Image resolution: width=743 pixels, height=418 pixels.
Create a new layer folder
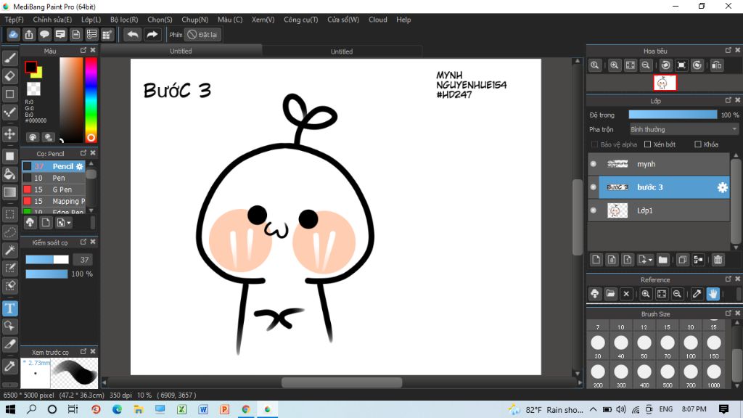(663, 260)
